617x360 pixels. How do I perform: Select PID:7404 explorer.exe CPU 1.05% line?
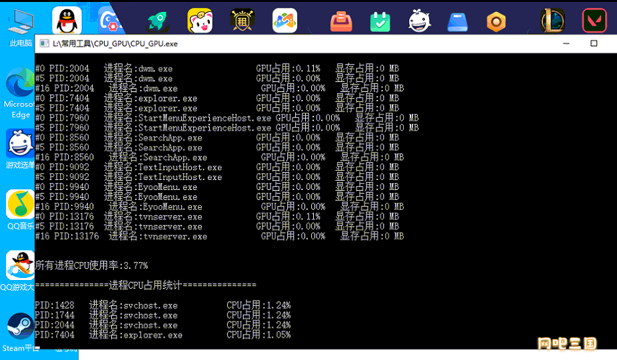pos(163,335)
